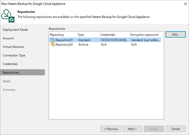Close the wizard with the X button
This screenshot has height=135, width=189.
[185, 4]
